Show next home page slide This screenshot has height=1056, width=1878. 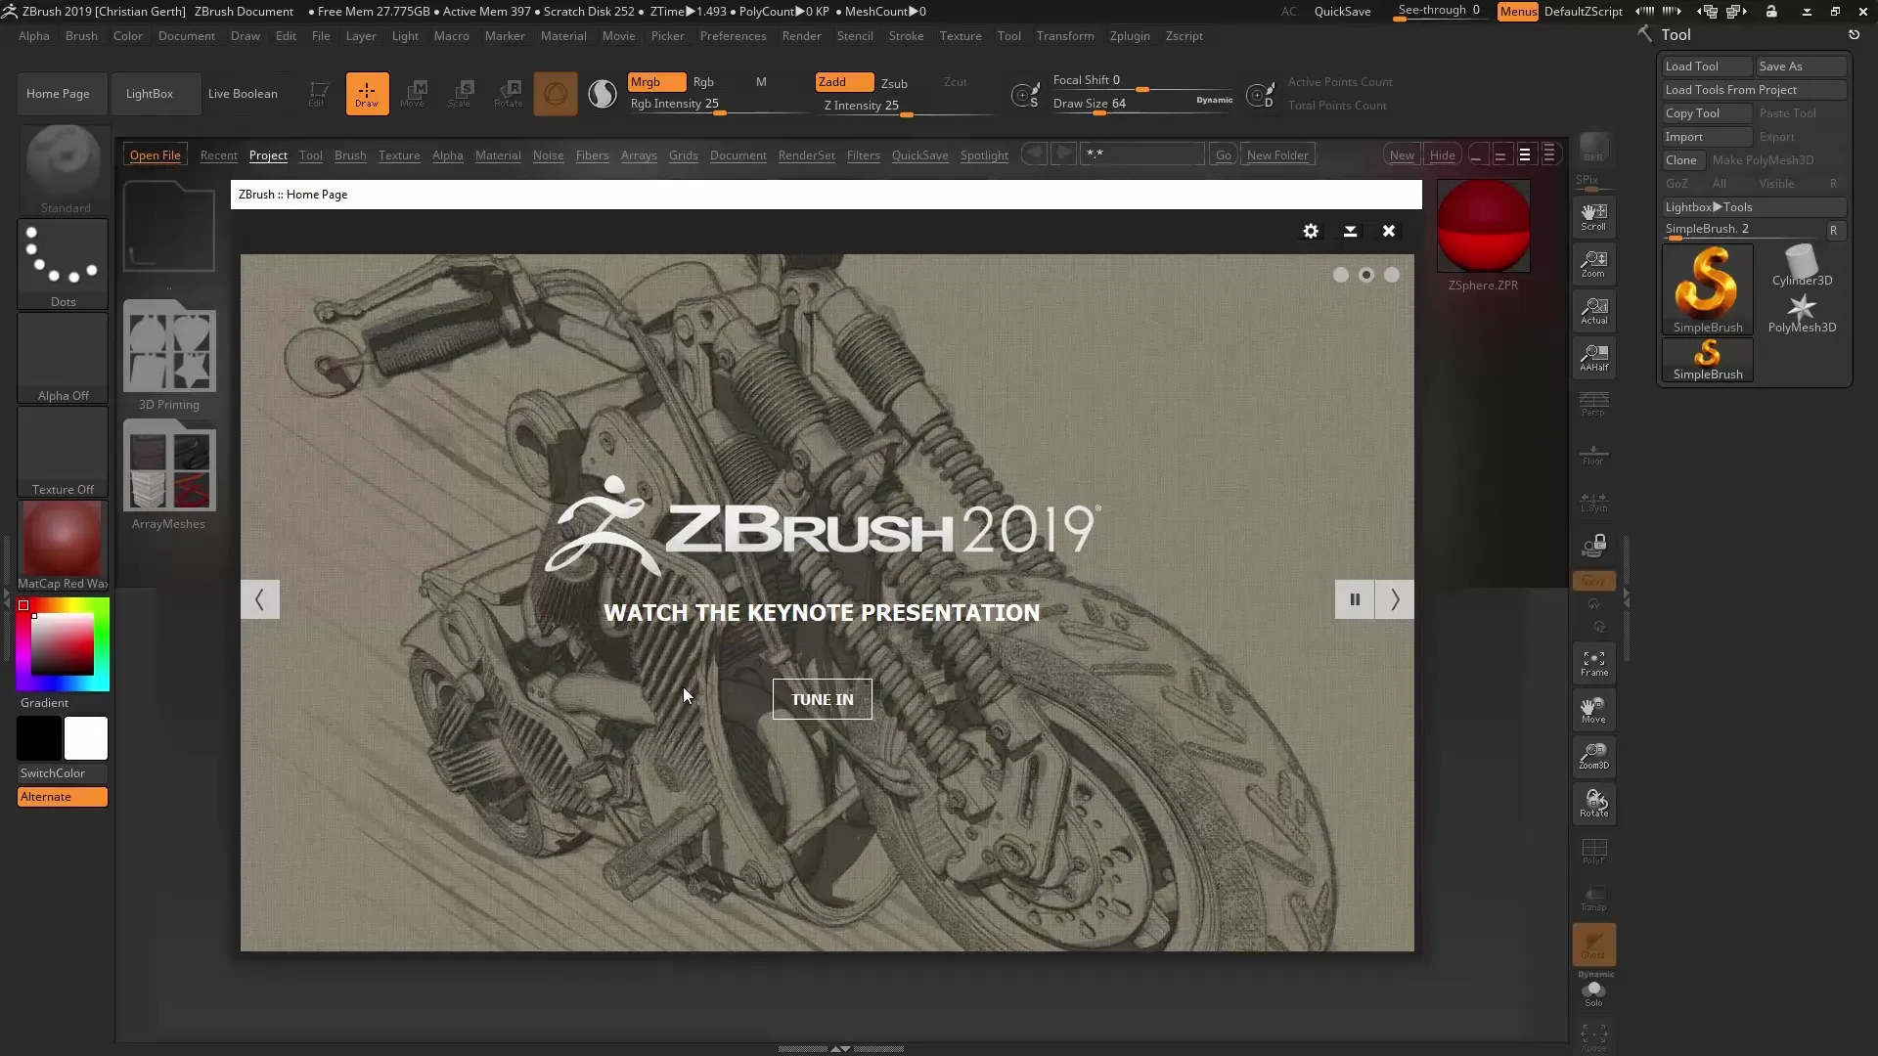1395,599
